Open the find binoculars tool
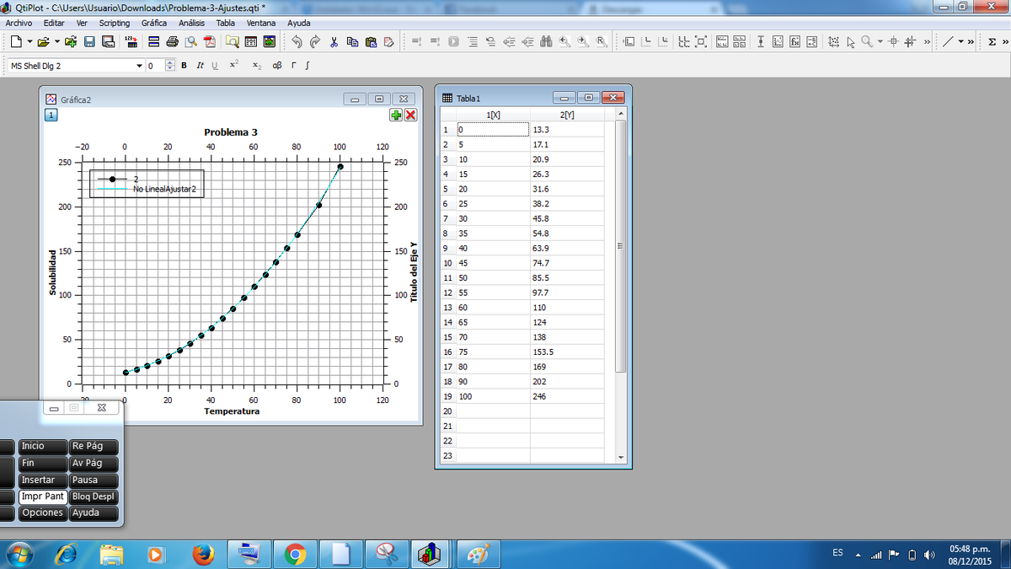 click(546, 41)
